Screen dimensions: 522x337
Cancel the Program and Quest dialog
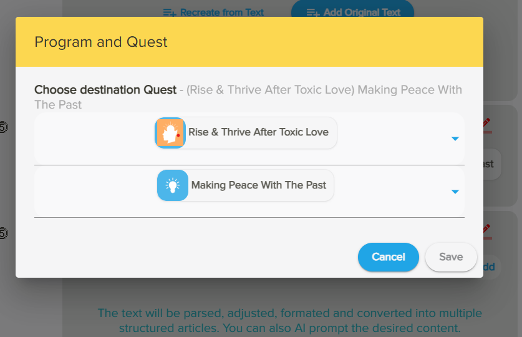[x=388, y=257]
